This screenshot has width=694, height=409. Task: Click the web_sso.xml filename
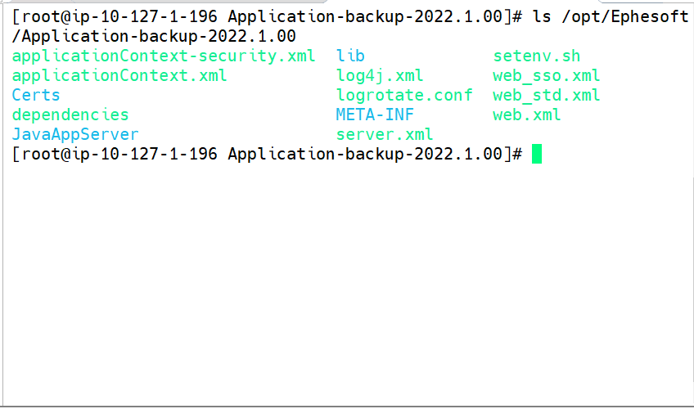[546, 75]
